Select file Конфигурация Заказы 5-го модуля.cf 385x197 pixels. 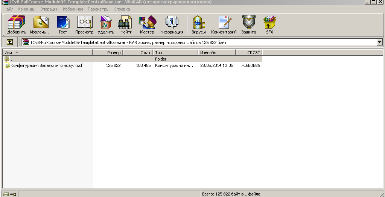click(46, 65)
